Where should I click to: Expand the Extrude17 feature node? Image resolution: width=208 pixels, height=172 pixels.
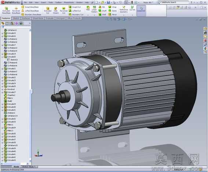2,45
